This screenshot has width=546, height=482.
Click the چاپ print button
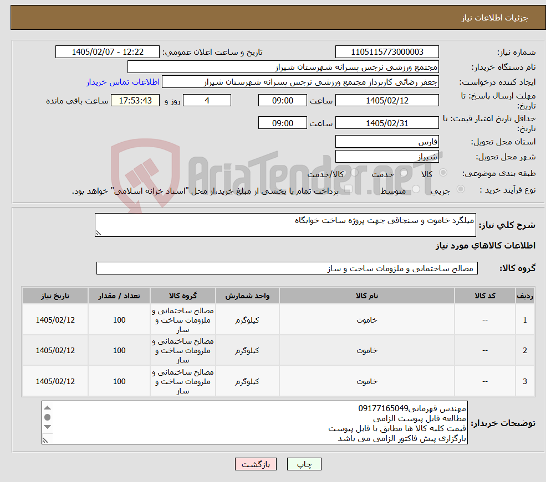[304, 464]
